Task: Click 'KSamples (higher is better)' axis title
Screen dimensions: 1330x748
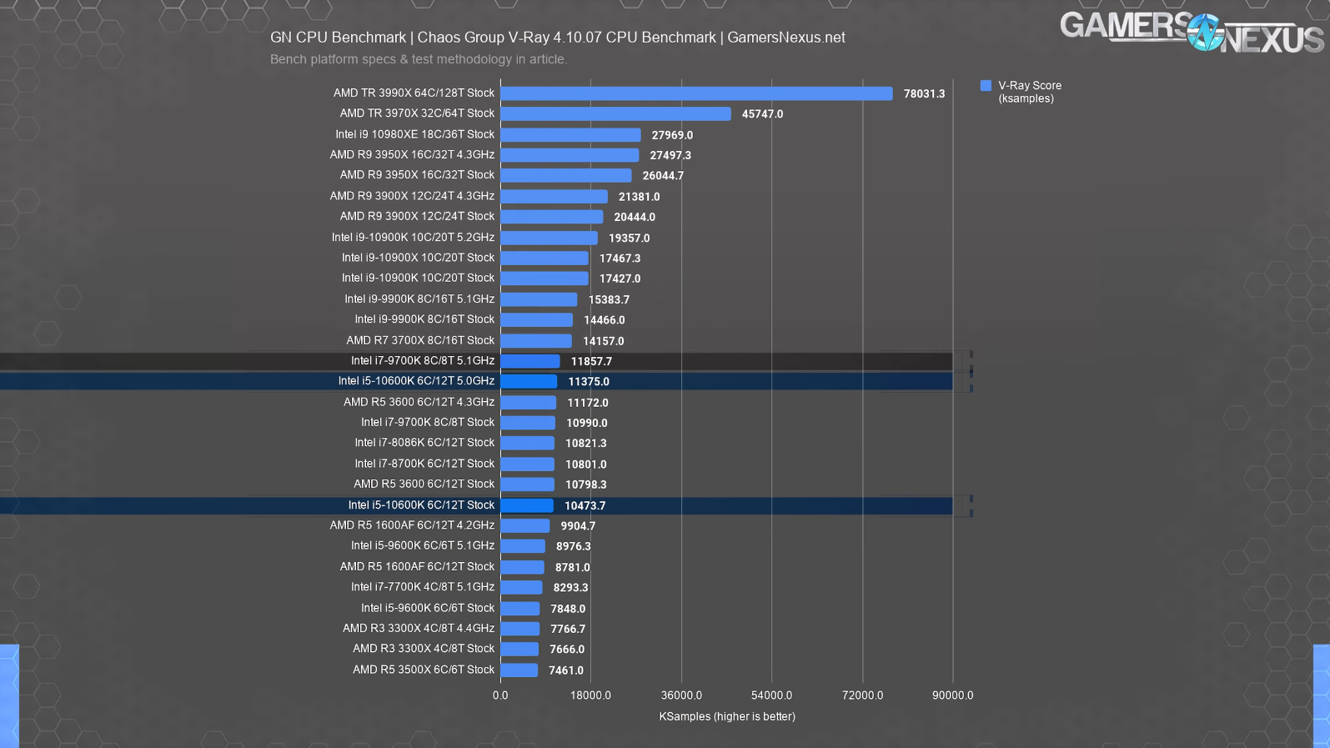Action: [727, 716]
